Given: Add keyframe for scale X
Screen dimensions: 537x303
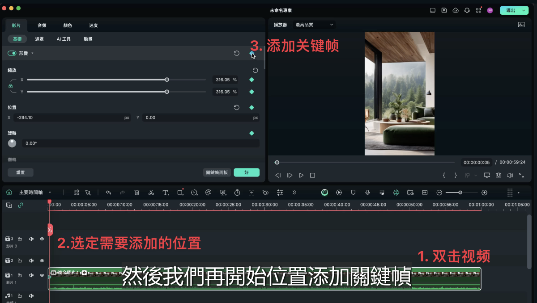Looking at the screenshot, I should [x=251, y=80].
